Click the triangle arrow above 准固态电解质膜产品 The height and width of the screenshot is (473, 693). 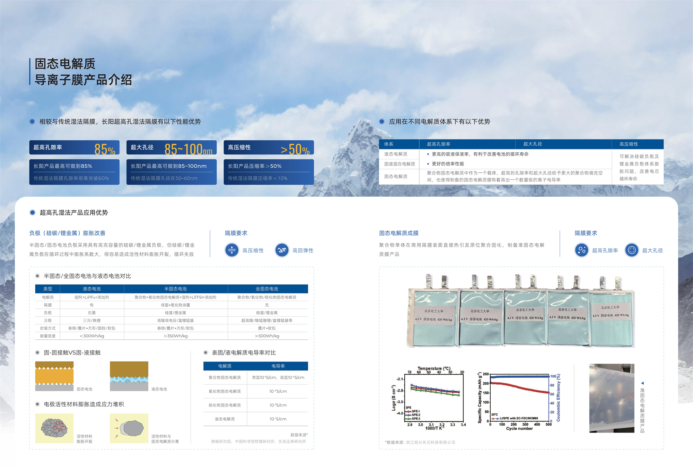[642, 383]
